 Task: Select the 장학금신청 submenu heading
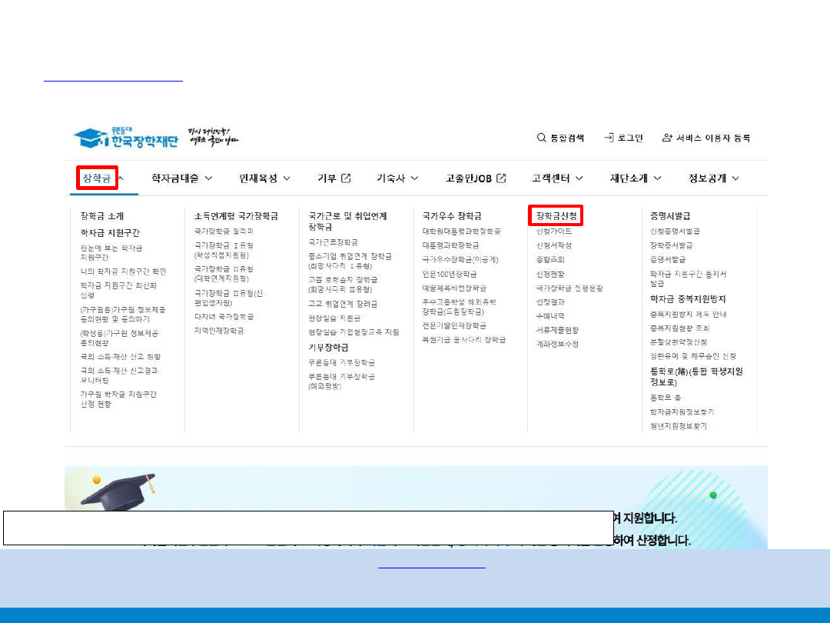pyautogui.click(x=556, y=216)
